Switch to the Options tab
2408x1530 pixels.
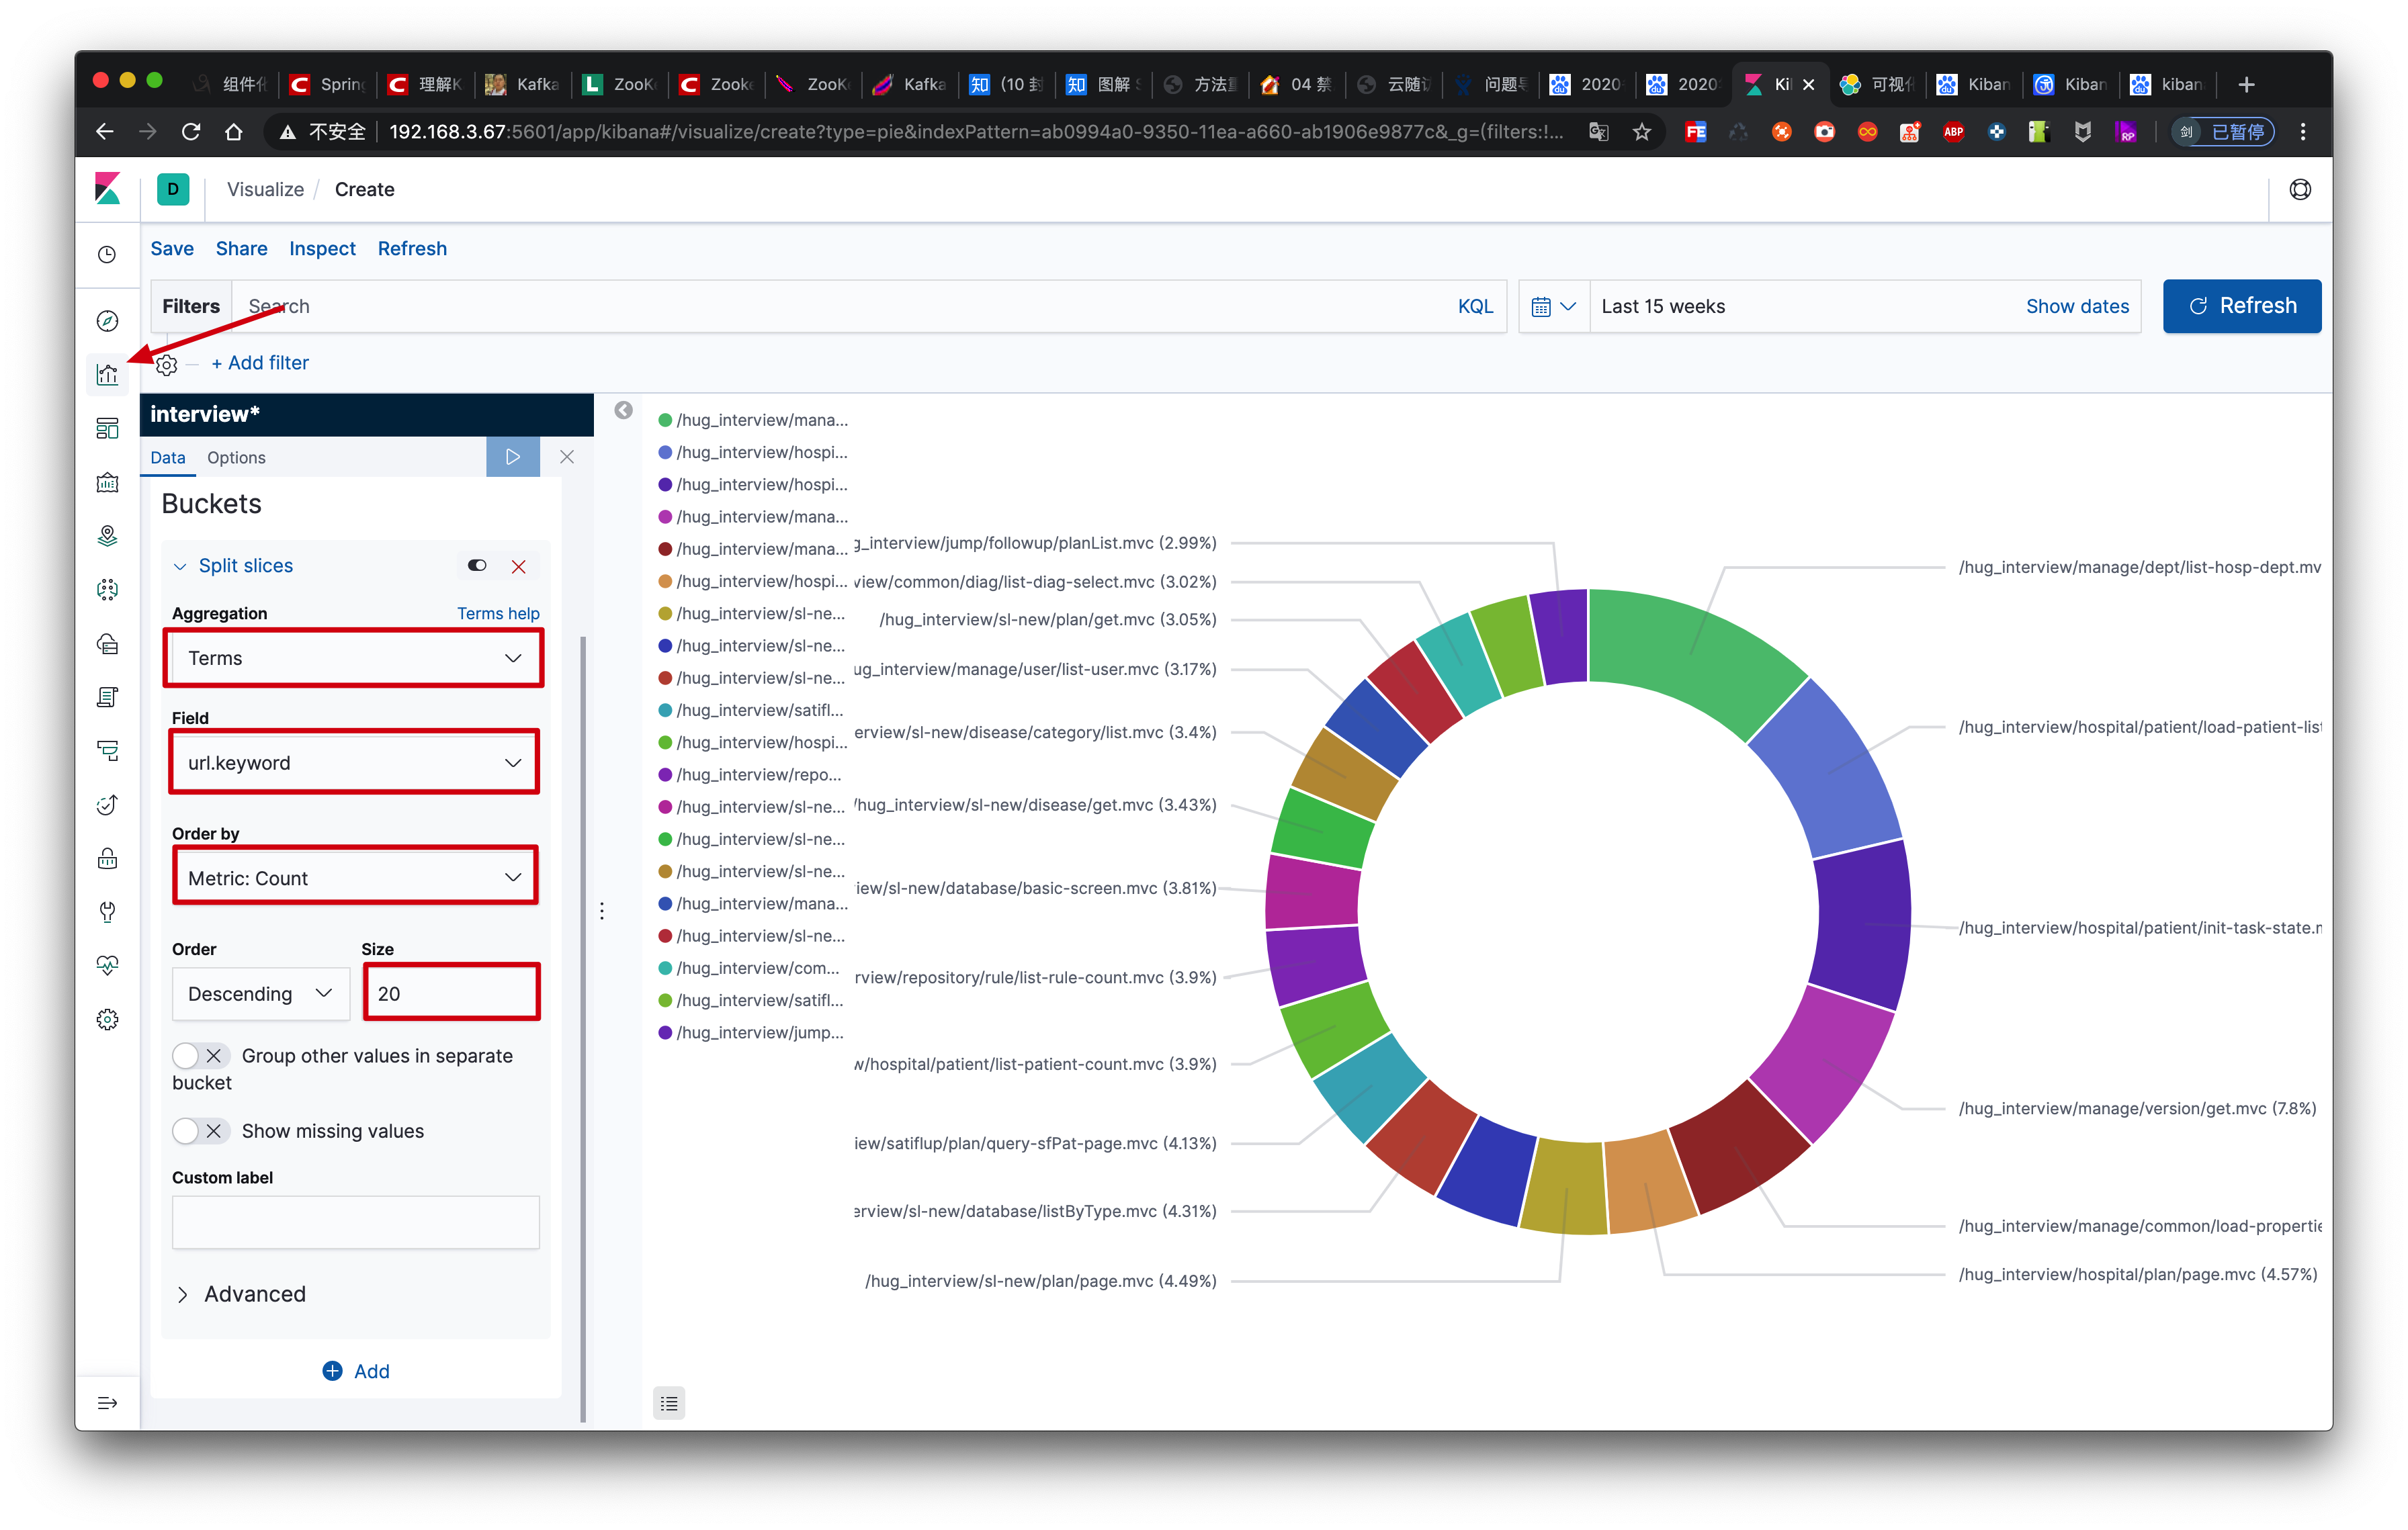tap(236, 457)
